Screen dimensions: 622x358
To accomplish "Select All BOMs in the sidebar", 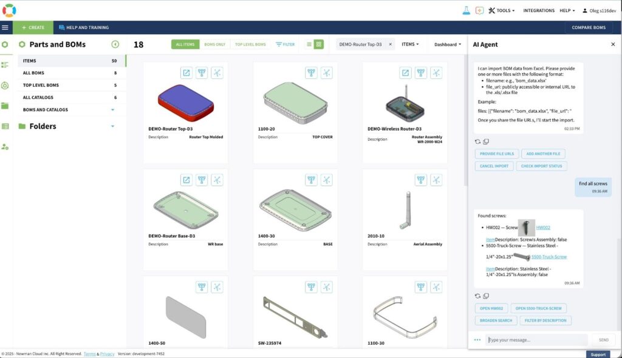I will [x=33, y=73].
